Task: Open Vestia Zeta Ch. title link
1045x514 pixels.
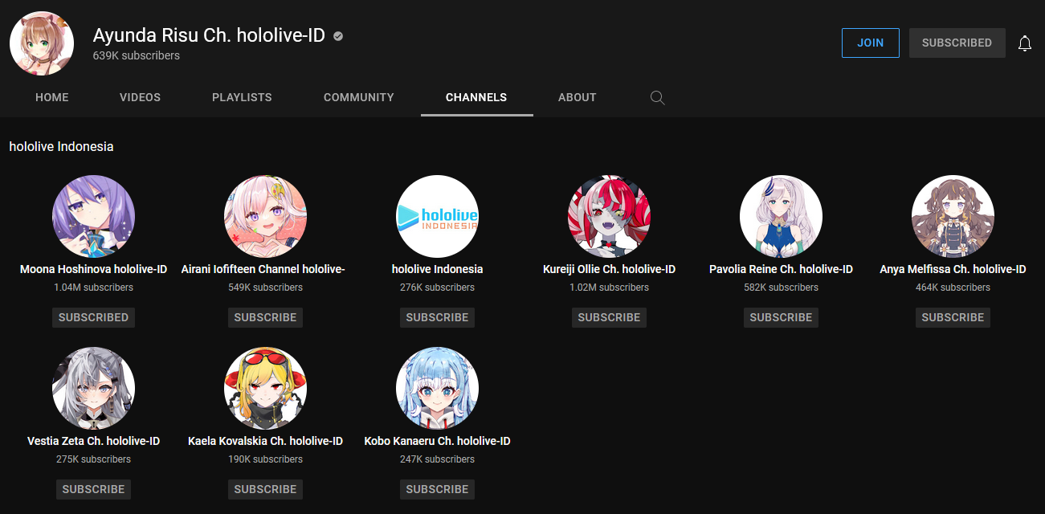Action: [x=93, y=441]
